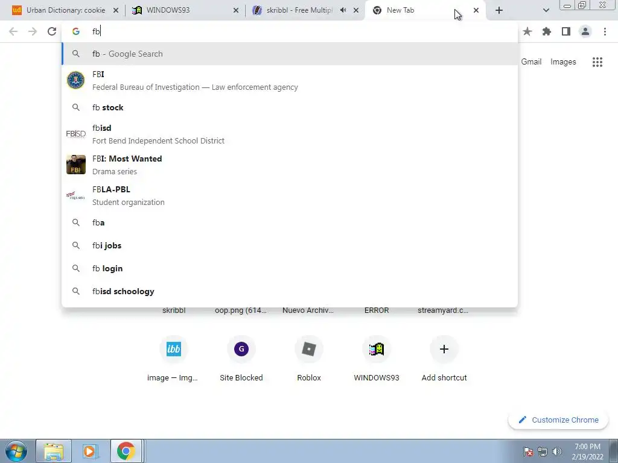The width and height of the screenshot is (618, 463).
Task: Toggle the side panel icon
Action: 566,31
